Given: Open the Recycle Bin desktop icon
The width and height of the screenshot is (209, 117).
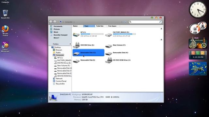Looking at the screenshot, I should pos(5,14).
